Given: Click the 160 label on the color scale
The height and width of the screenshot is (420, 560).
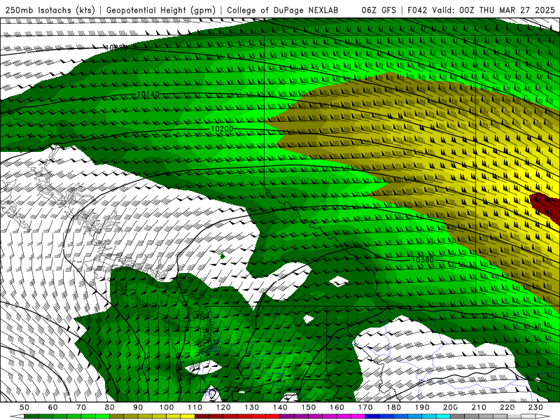Looking at the screenshot, I should [337, 407].
